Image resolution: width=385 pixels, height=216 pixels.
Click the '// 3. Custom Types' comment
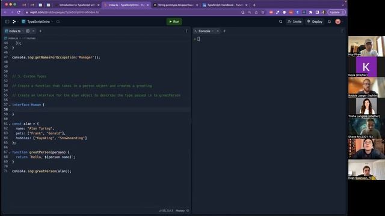pos(29,76)
